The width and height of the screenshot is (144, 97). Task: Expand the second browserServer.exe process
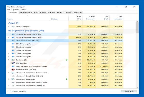(9, 37)
